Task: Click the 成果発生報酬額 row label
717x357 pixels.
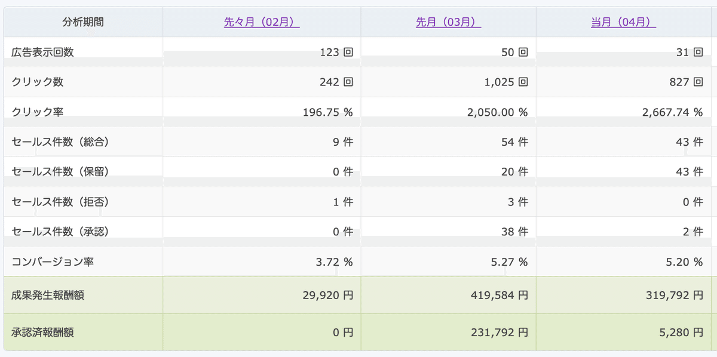Action: tap(48, 295)
